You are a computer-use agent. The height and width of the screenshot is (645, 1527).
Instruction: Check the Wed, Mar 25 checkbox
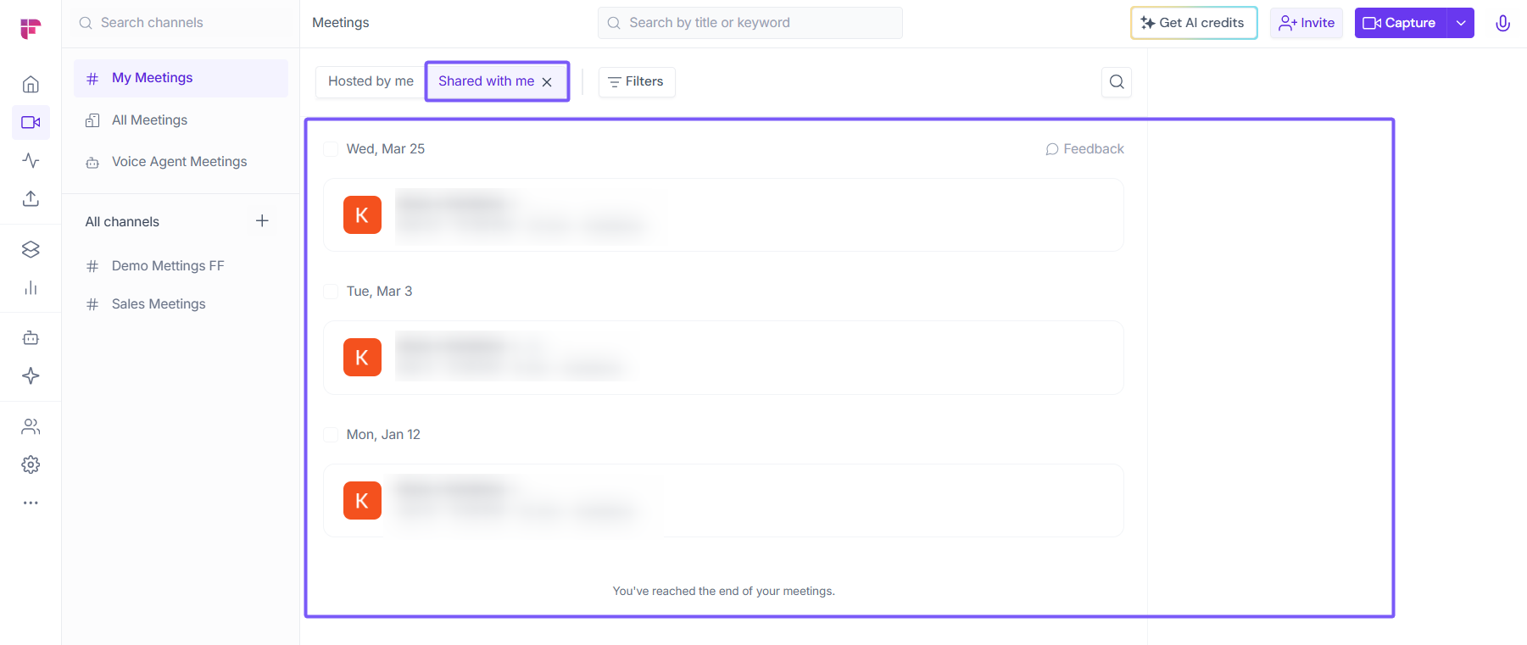331,149
